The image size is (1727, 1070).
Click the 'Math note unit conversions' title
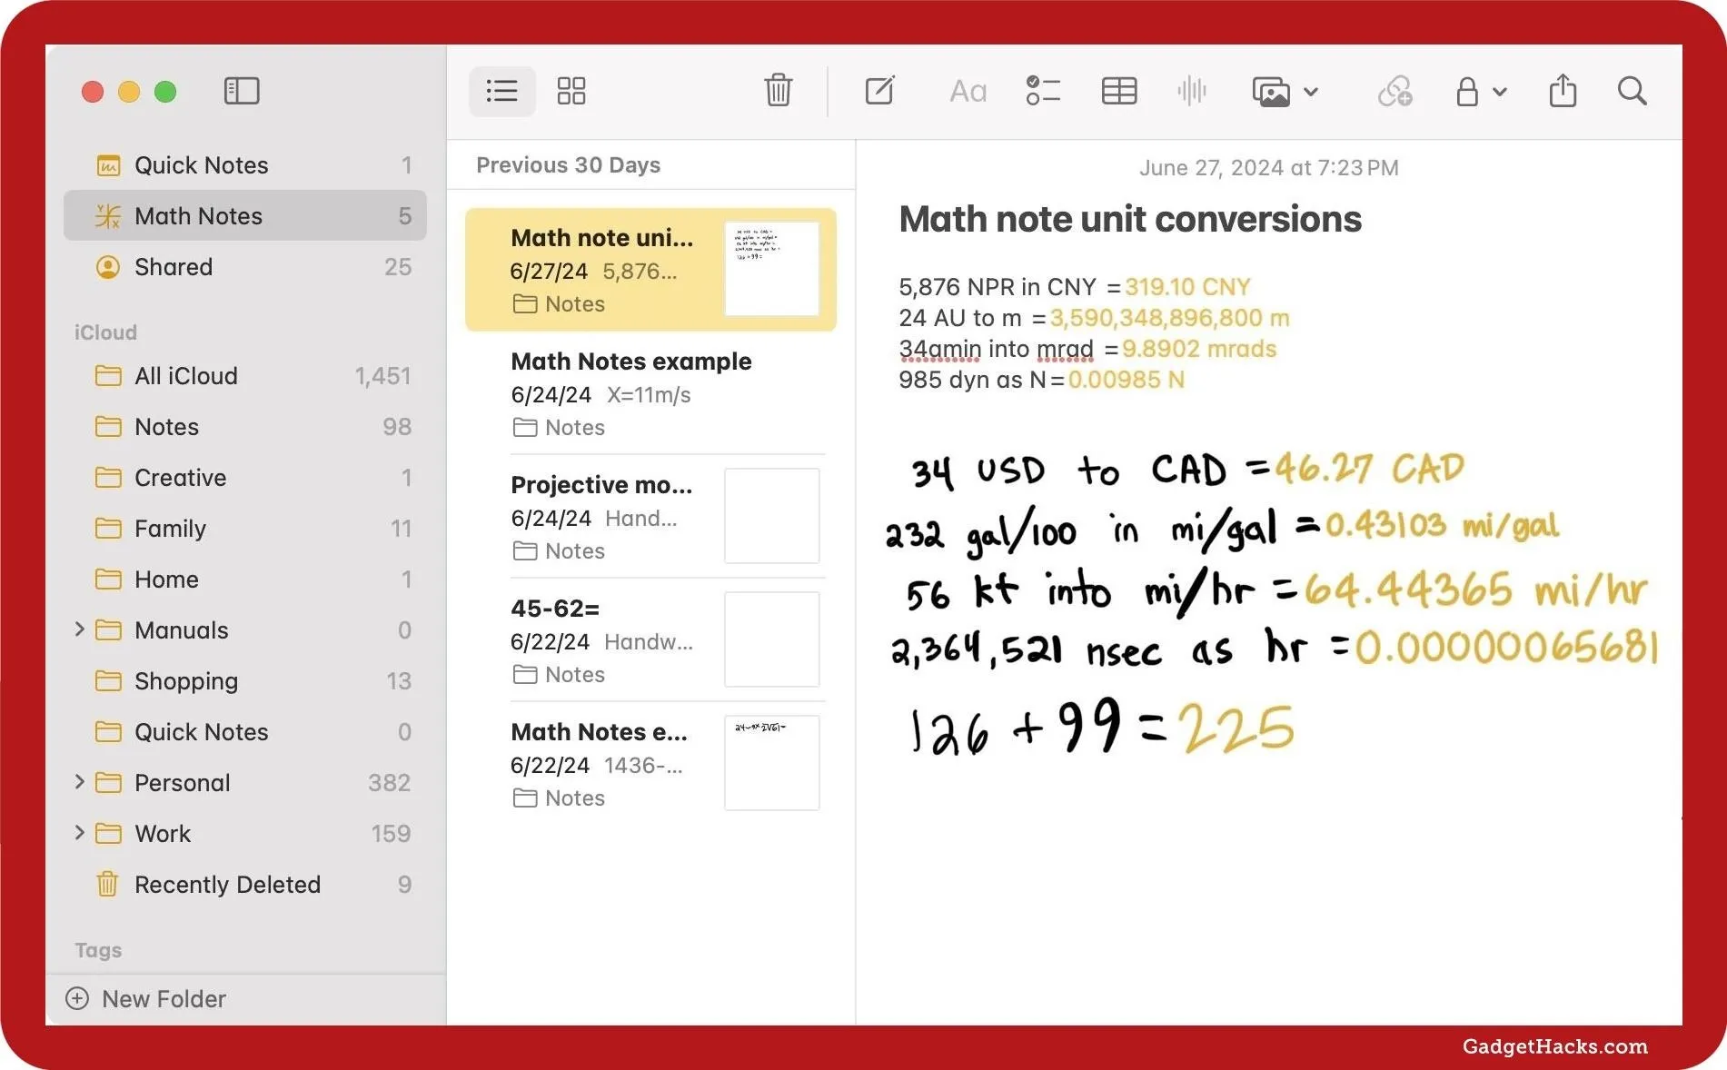pos(1130,219)
